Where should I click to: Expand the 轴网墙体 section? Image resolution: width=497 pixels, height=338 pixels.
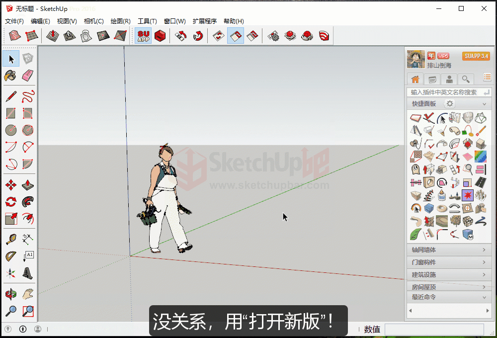(448, 250)
